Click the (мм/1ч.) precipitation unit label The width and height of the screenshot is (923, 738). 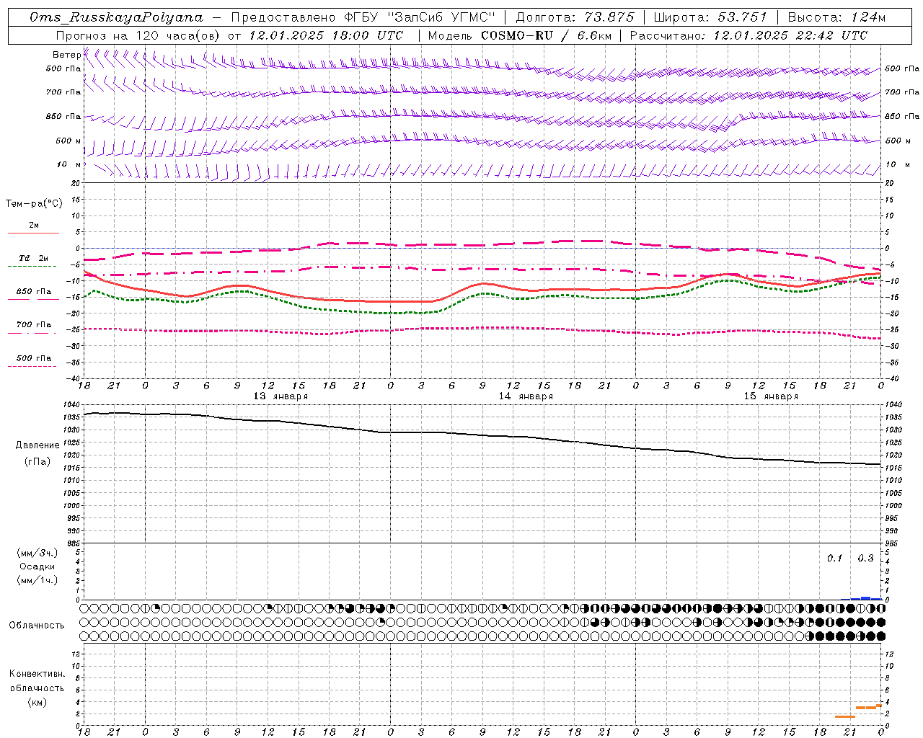tap(37, 580)
